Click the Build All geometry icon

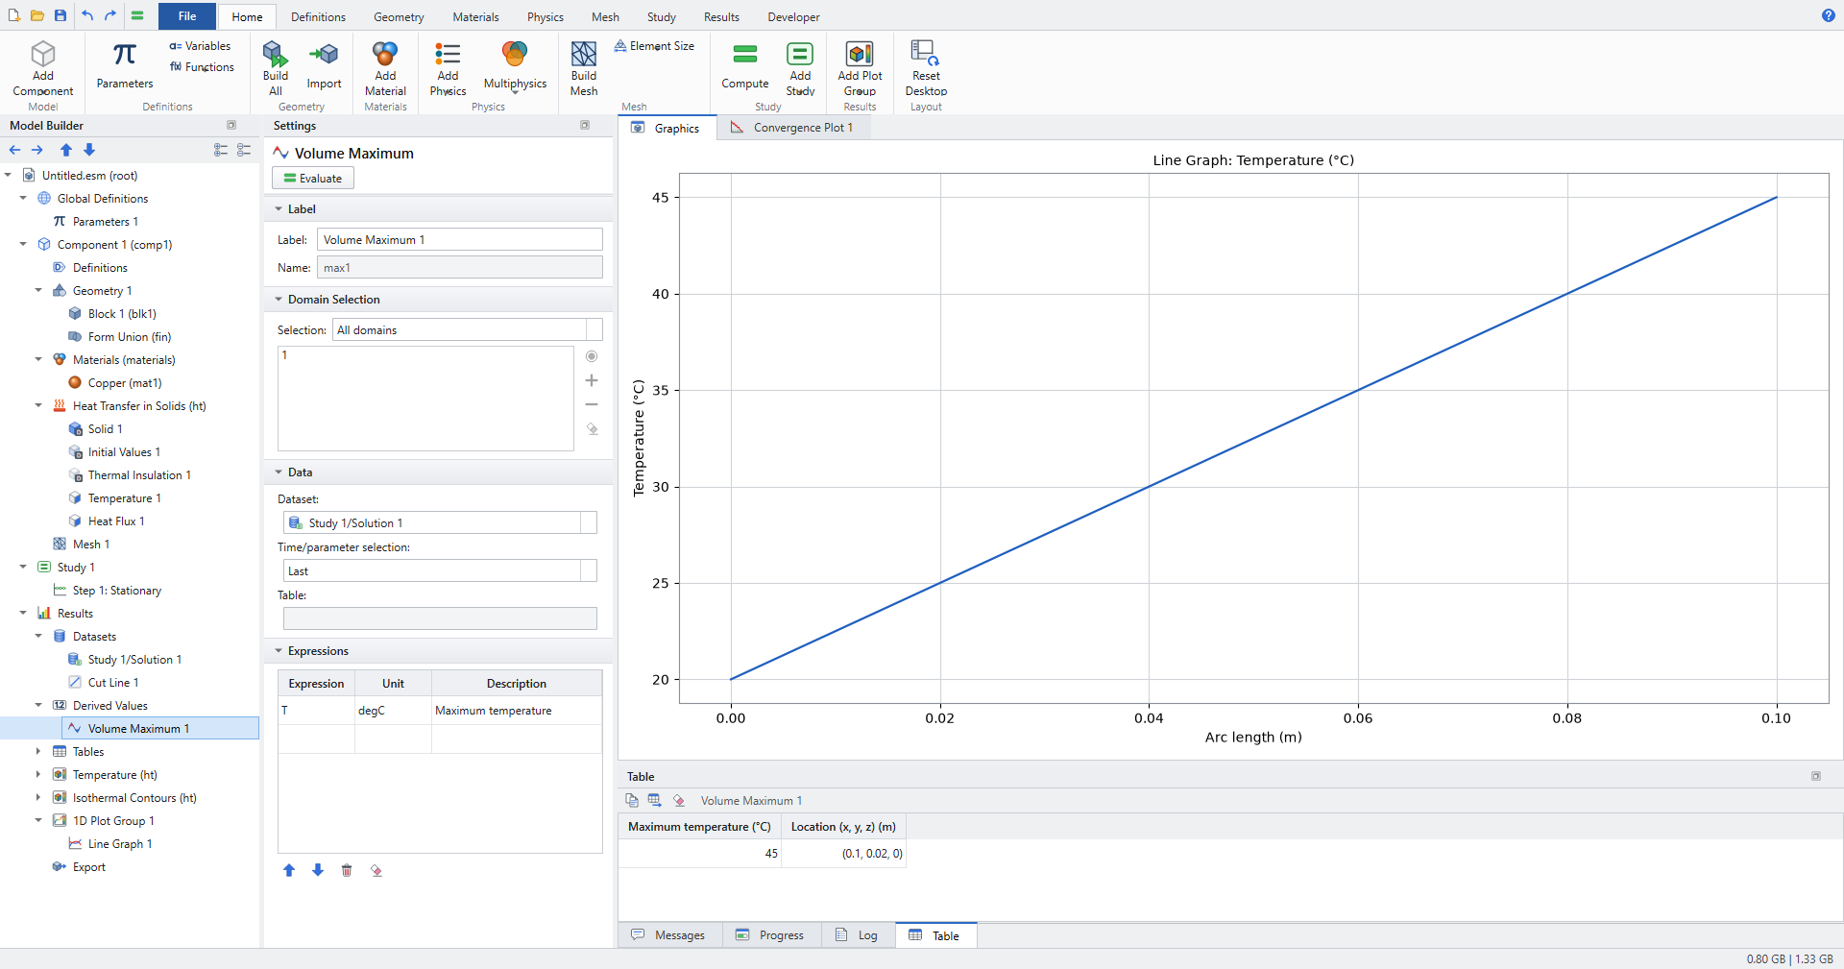pyautogui.click(x=275, y=53)
